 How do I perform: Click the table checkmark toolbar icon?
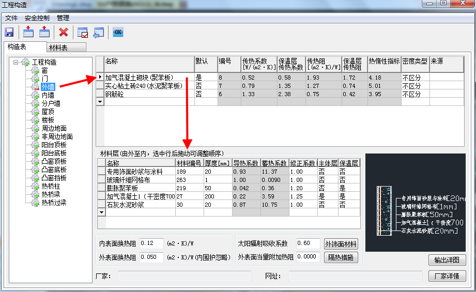point(82,33)
